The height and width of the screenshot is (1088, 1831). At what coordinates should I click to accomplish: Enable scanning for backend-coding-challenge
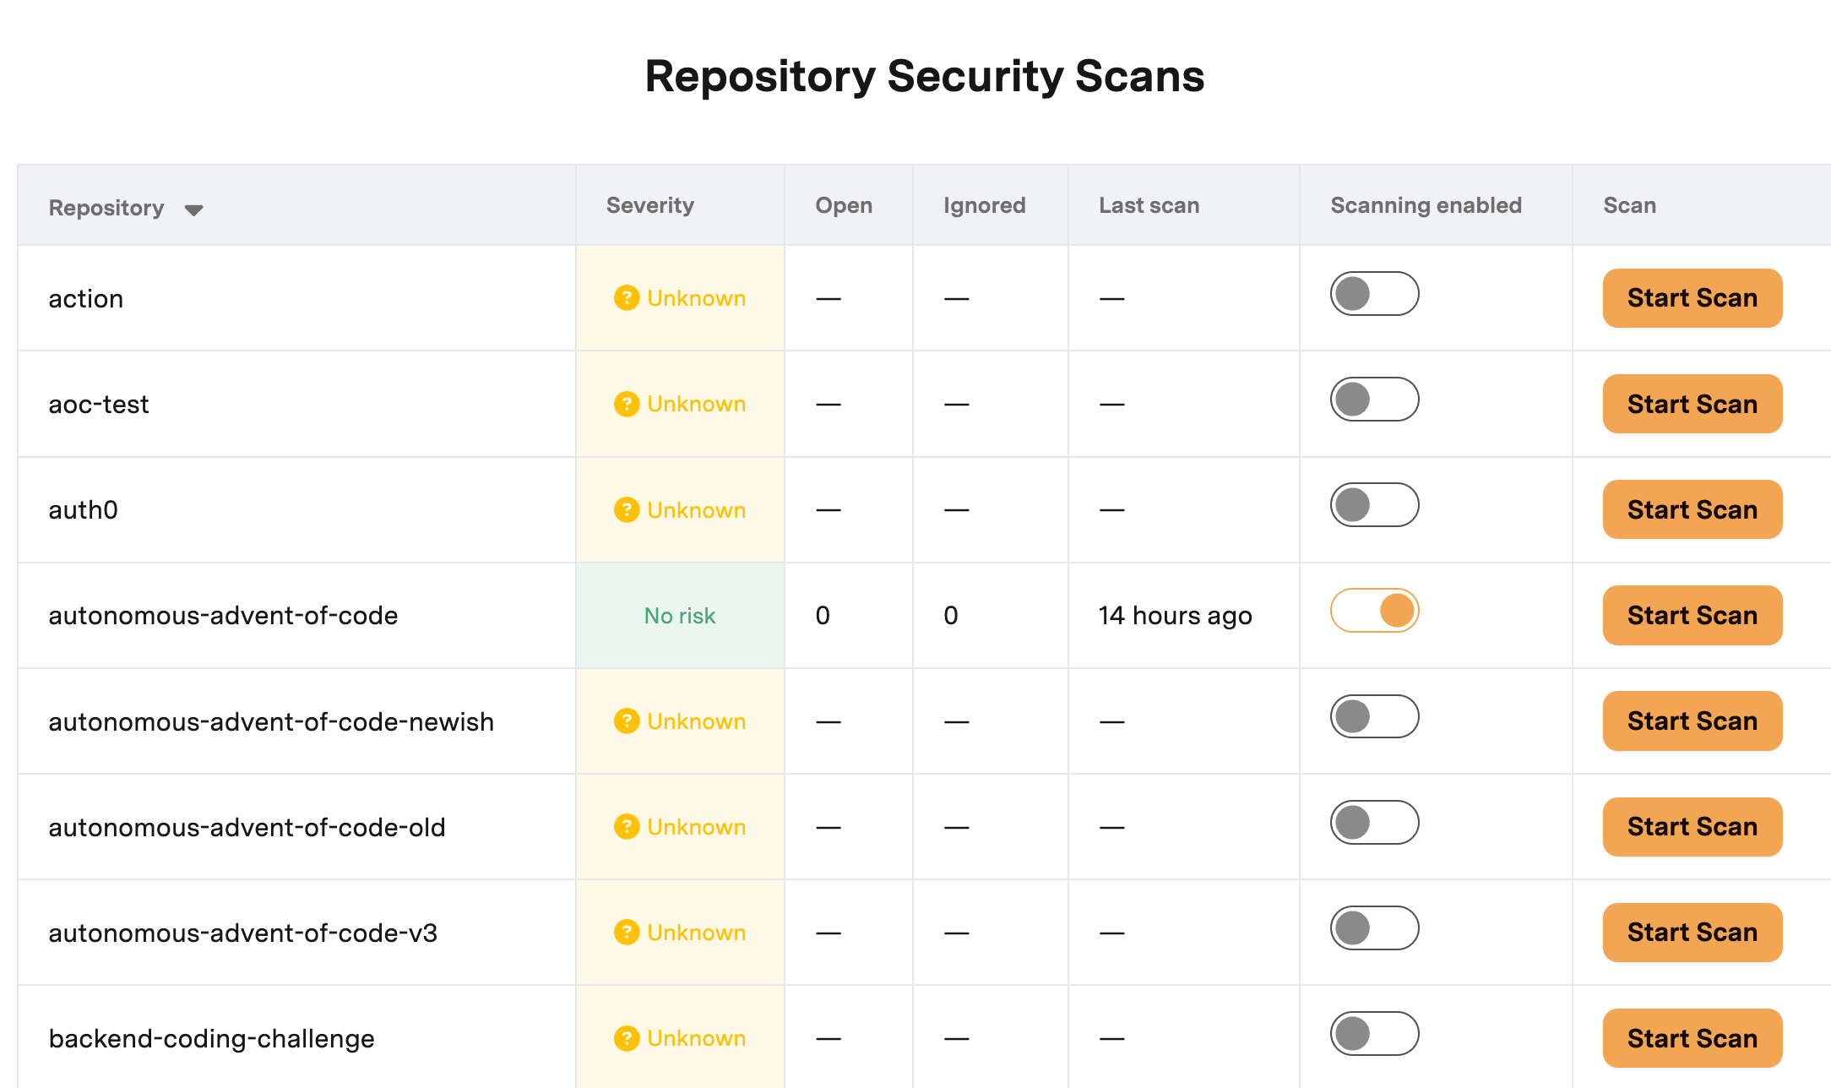tap(1374, 1034)
